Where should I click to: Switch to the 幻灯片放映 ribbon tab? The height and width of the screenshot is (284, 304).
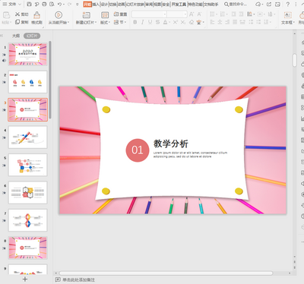click(135, 5)
